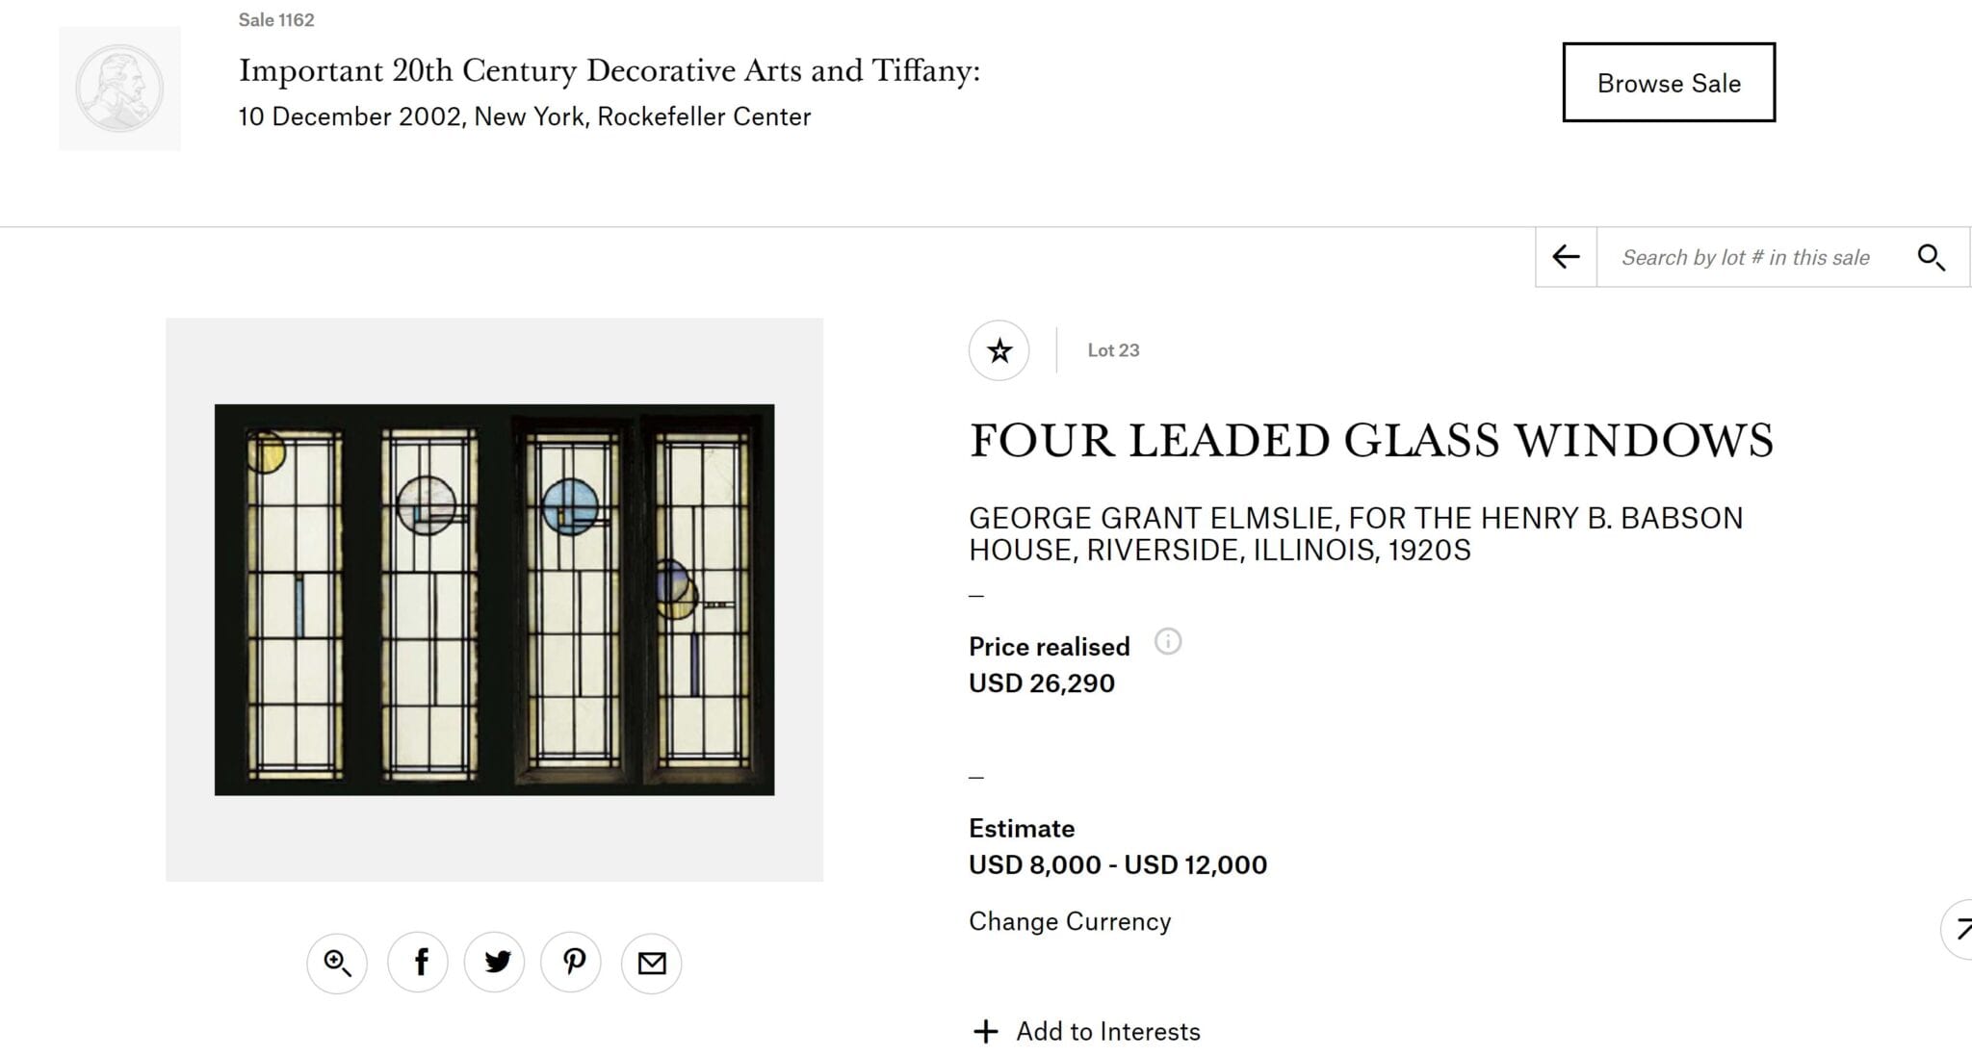Click the Christie's logo thumbnail
This screenshot has height=1055, width=1972.
[x=119, y=89]
